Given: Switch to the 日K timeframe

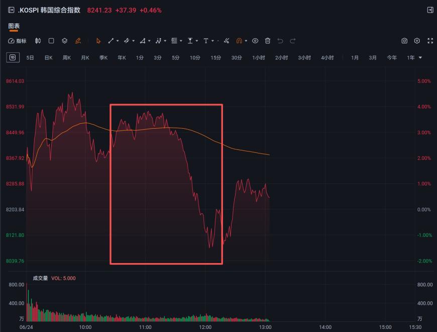Looking at the screenshot, I should [49, 58].
